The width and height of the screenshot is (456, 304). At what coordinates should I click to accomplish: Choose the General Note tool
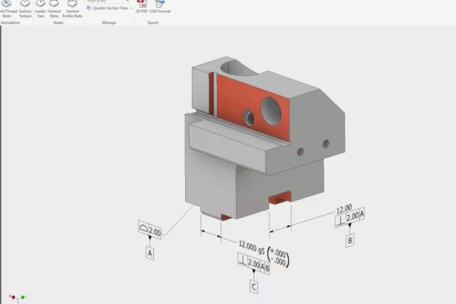click(x=54, y=7)
